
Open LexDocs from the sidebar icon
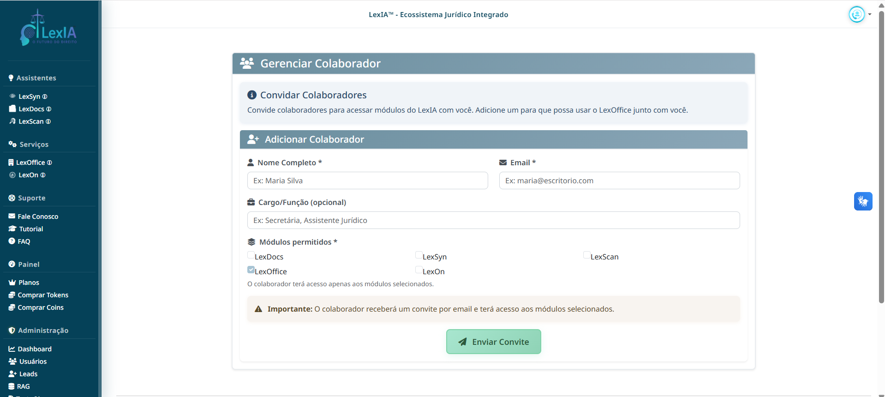pyautogui.click(x=12, y=108)
